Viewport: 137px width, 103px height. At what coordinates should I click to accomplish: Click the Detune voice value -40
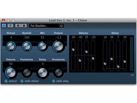(x=80, y=37)
